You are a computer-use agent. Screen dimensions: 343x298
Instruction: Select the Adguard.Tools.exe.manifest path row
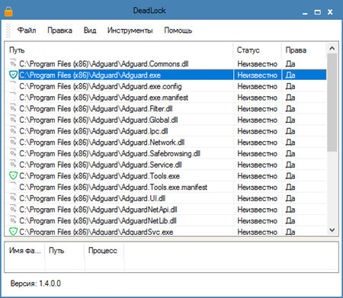coord(114,187)
